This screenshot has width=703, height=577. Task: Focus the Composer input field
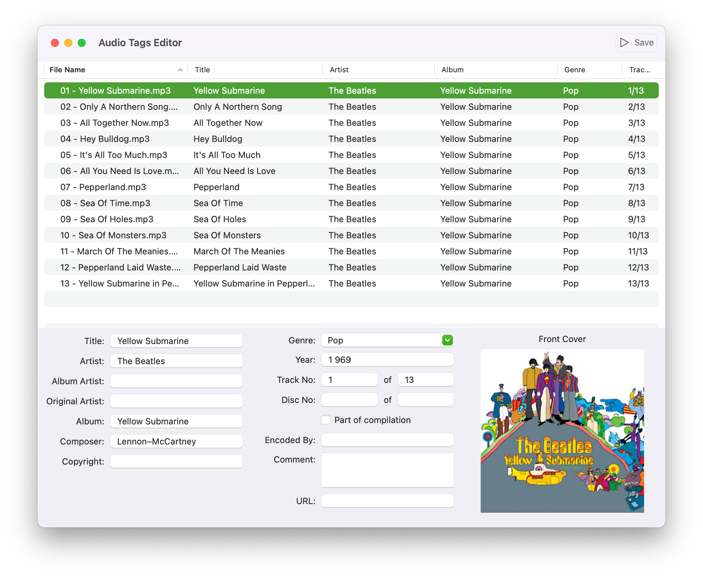(176, 441)
